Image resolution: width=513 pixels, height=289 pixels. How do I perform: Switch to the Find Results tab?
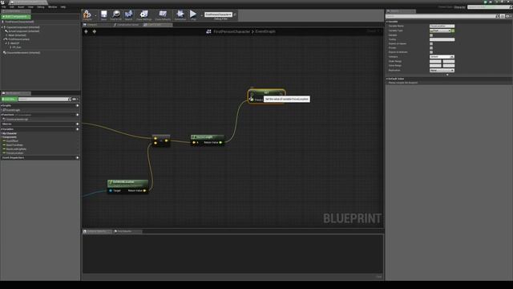pyautogui.click(x=127, y=231)
